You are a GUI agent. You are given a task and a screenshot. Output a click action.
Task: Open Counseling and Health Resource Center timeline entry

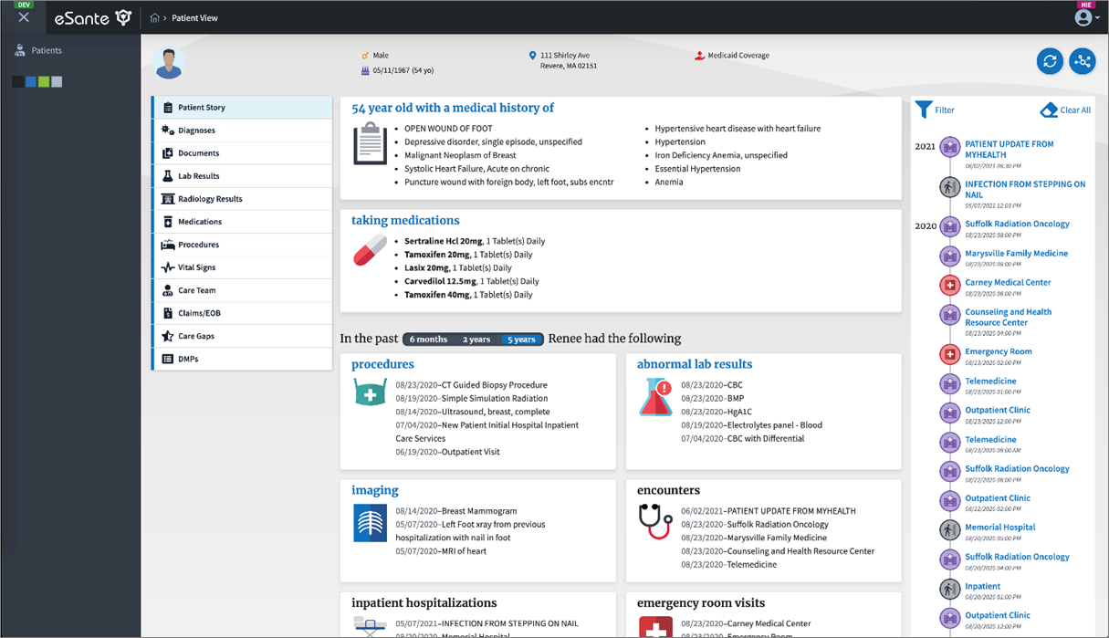pos(1008,317)
